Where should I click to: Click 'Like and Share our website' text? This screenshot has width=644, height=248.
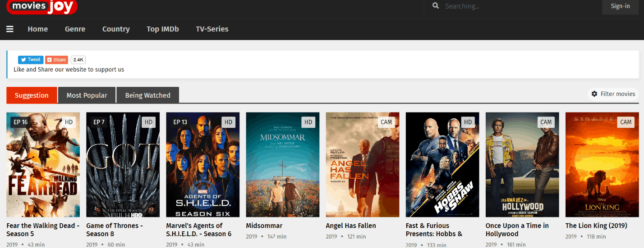(x=69, y=69)
